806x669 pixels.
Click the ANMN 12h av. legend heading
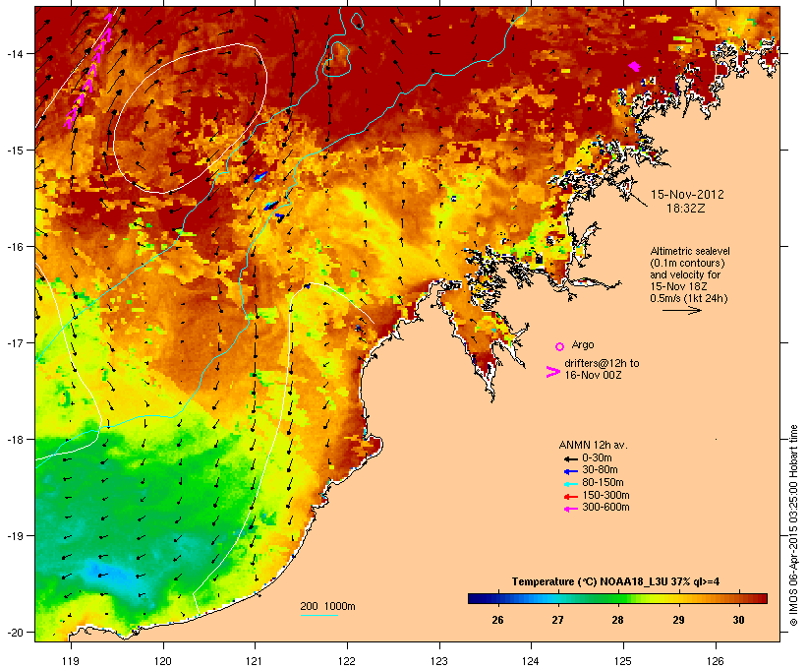tap(593, 445)
